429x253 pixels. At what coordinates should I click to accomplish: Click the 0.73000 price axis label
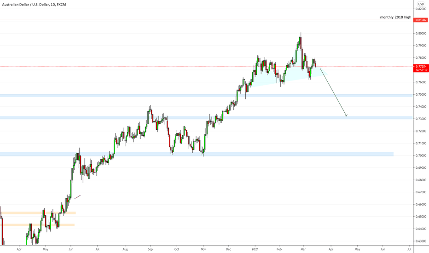pos(421,119)
